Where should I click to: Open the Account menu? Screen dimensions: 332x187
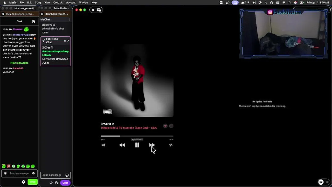click(x=71, y=3)
